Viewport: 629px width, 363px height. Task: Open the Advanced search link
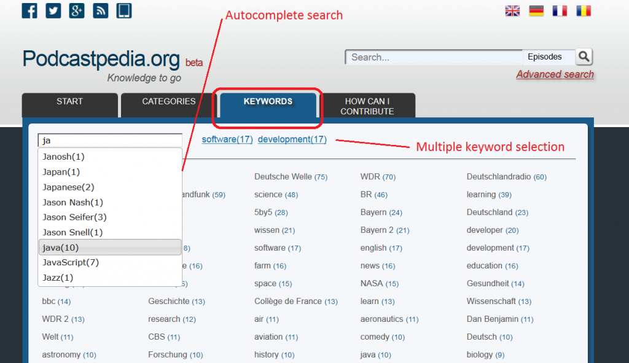pyautogui.click(x=555, y=74)
